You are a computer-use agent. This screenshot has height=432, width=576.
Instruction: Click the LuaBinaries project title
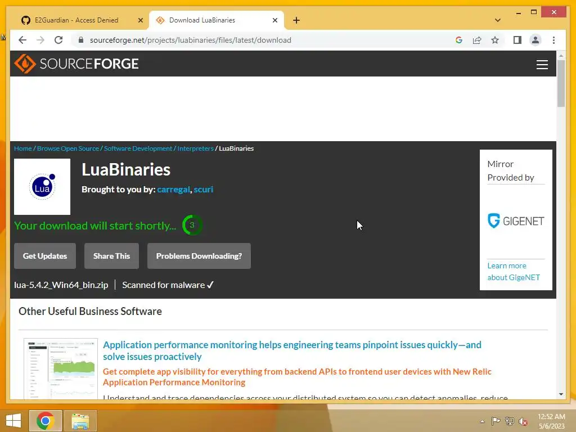pyautogui.click(x=126, y=170)
